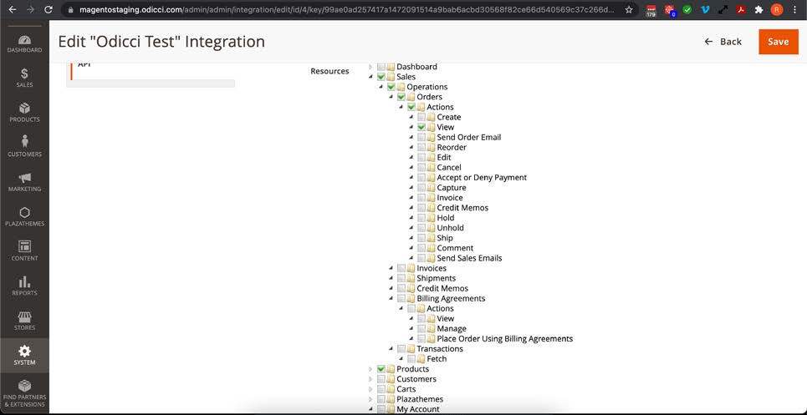The image size is (807, 415).
Task: Open the System menu in sidebar
Action: click(x=24, y=355)
